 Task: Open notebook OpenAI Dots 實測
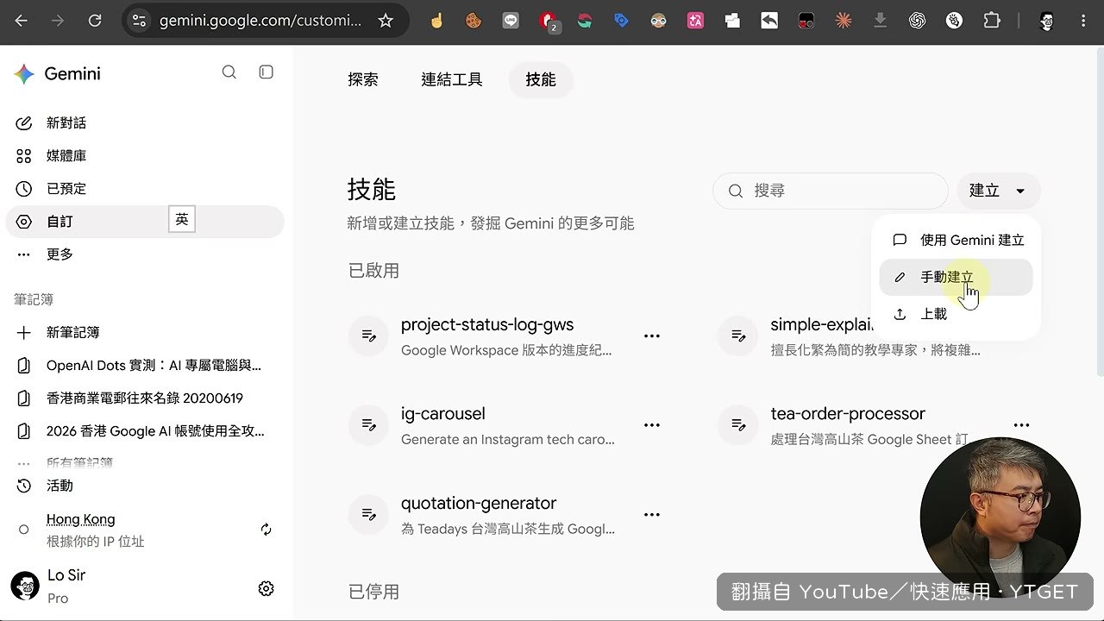pyautogui.click(x=145, y=366)
